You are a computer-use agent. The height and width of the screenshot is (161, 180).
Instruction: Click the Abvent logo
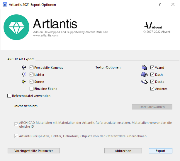(153, 25)
